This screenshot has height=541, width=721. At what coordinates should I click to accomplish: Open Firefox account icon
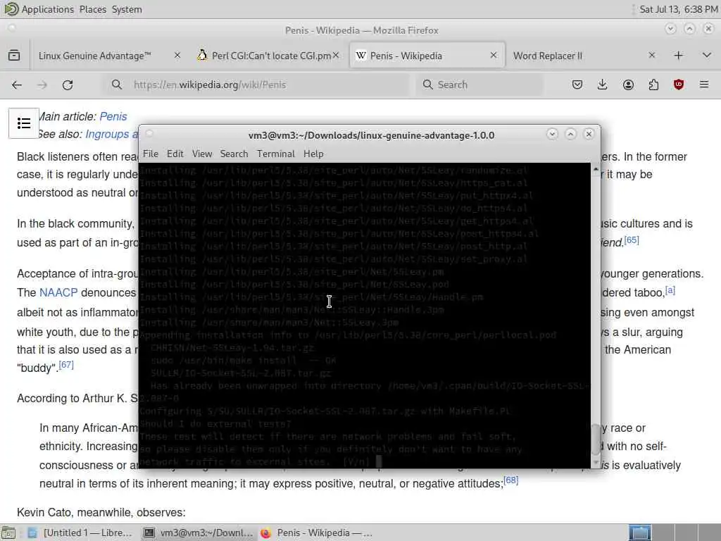628,85
